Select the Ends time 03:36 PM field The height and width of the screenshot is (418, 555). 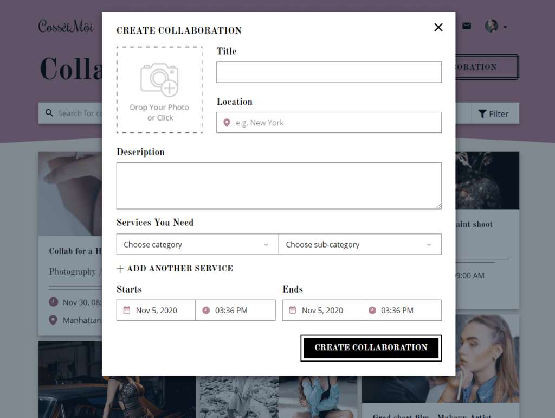(402, 310)
